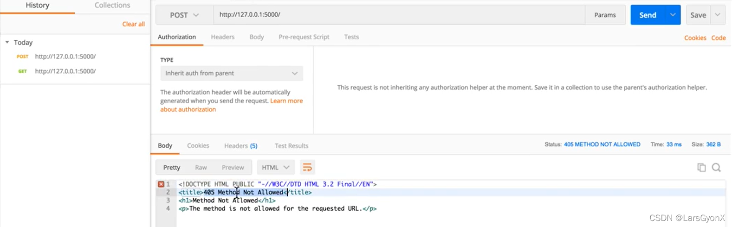The height and width of the screenshot is (227, 732).
Task: Open the Send button dropdown arrow
Action: coord(673,15)
